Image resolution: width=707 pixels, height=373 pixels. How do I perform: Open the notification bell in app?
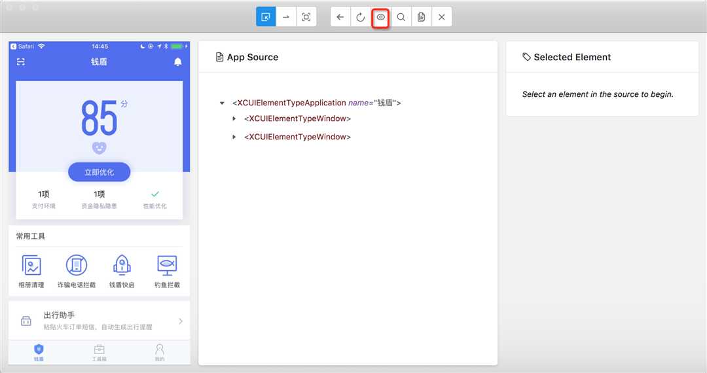(x=178, y=62)
